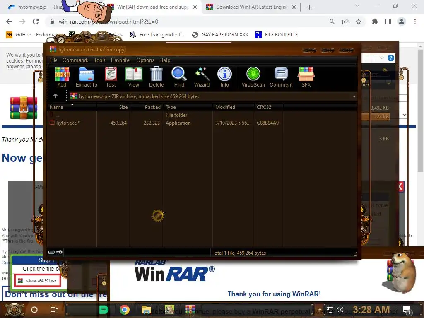This screenshot has width=424, height=318.
Task: Sort by the Size column header
Action: 113,107
